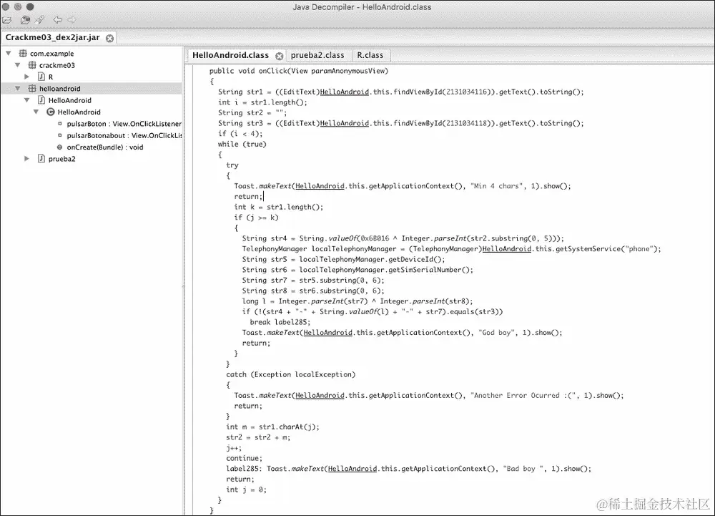This screenshot has width=715, height=516.
Task: Go forward with the Forward arrow
Action: [72, 19]
